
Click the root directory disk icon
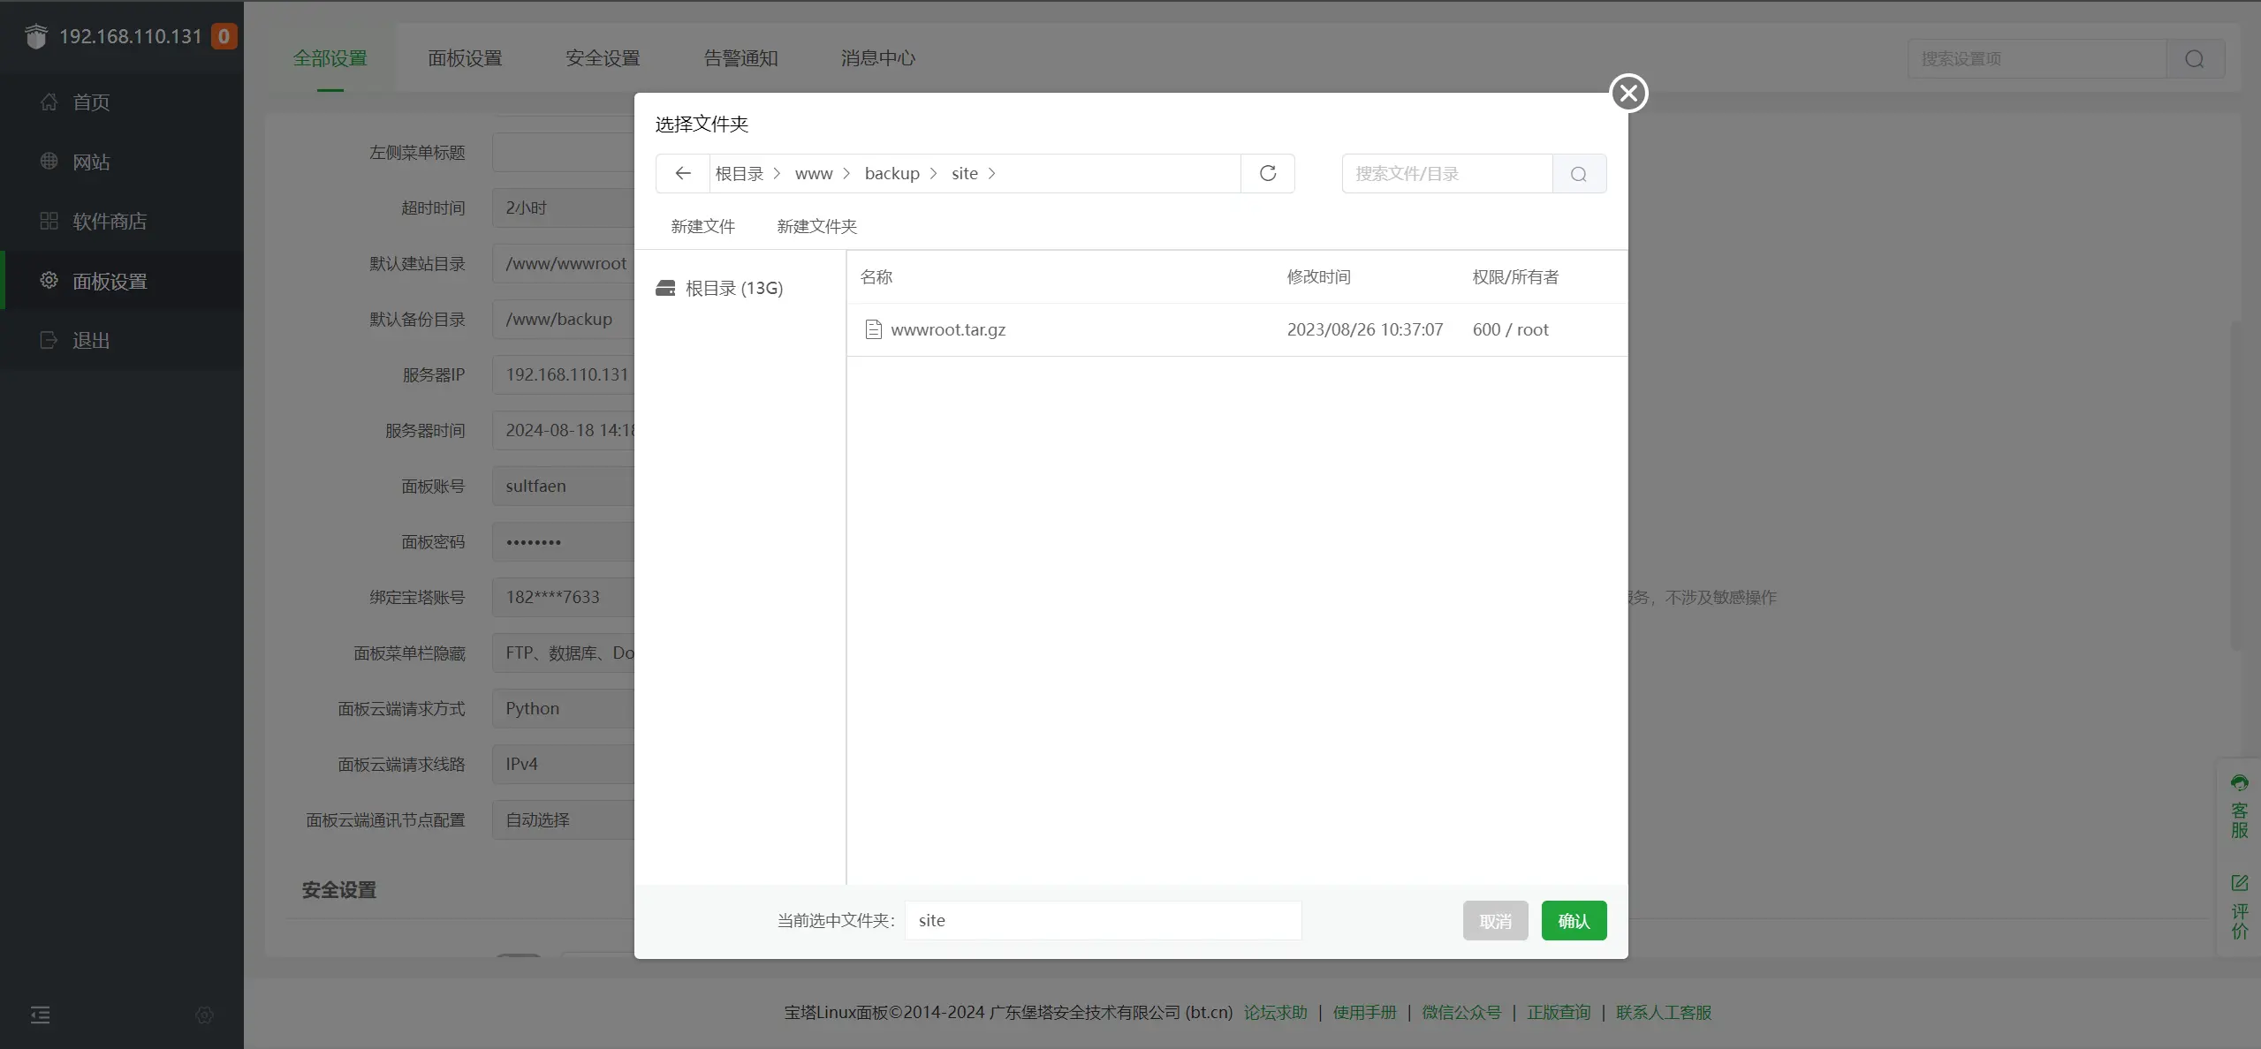(x=665, y=288)
